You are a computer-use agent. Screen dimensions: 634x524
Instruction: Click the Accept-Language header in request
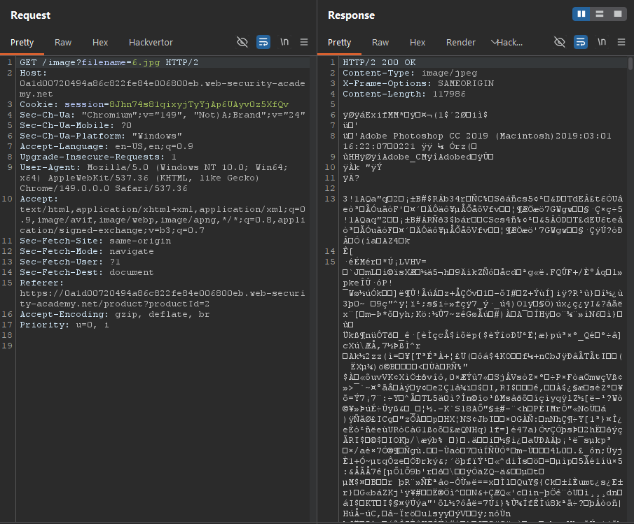106,146
